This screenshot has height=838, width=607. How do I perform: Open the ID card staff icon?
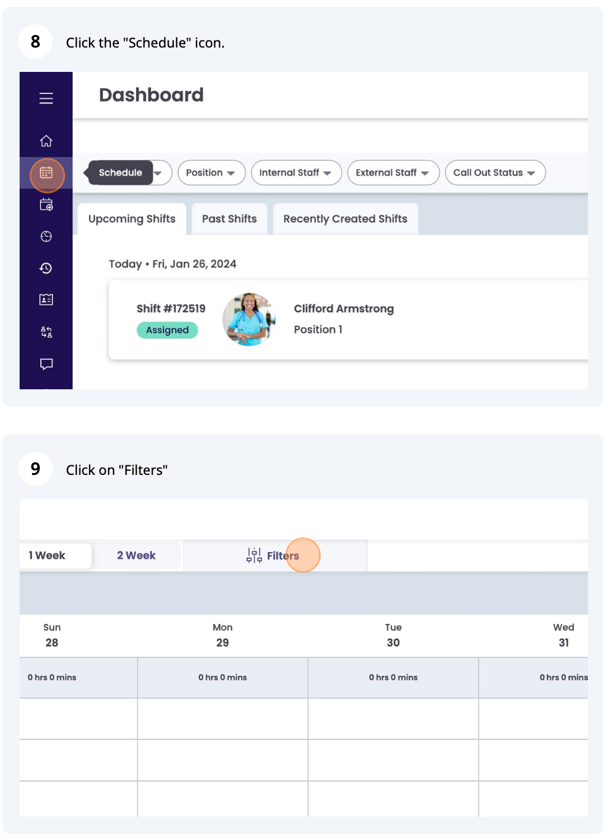46,300
